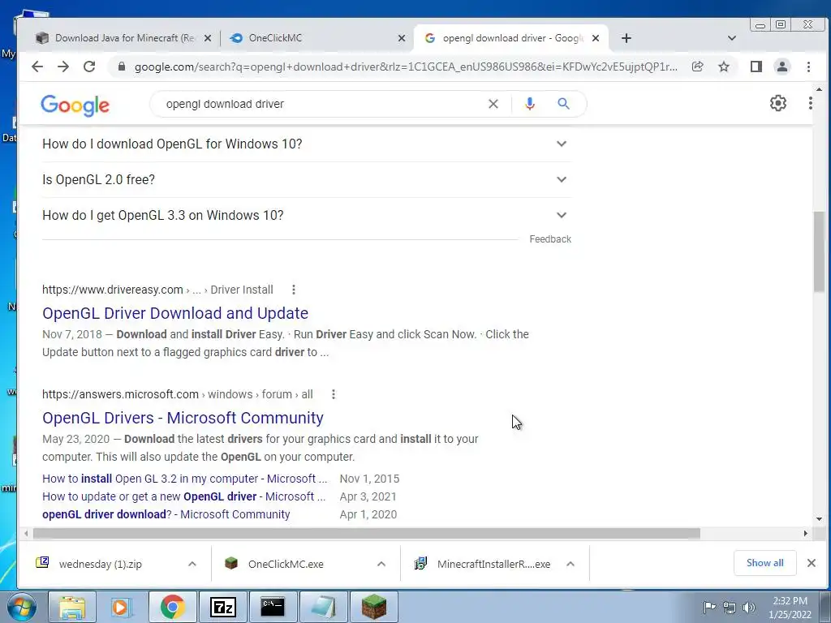Clear the Google search box
The image size is (831, 623).
(493, 104)
